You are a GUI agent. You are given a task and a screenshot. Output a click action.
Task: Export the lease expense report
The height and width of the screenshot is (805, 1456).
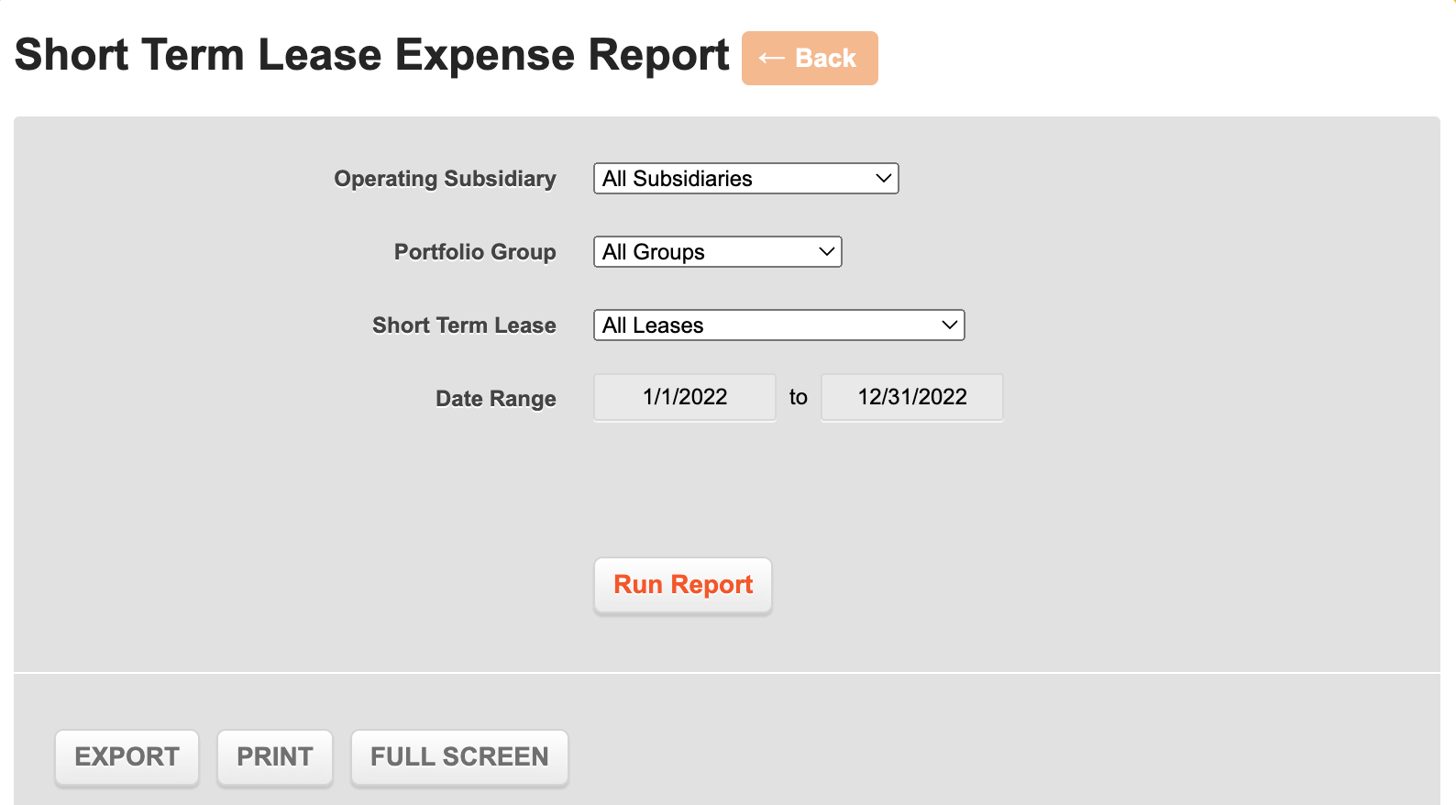(127, 757)
